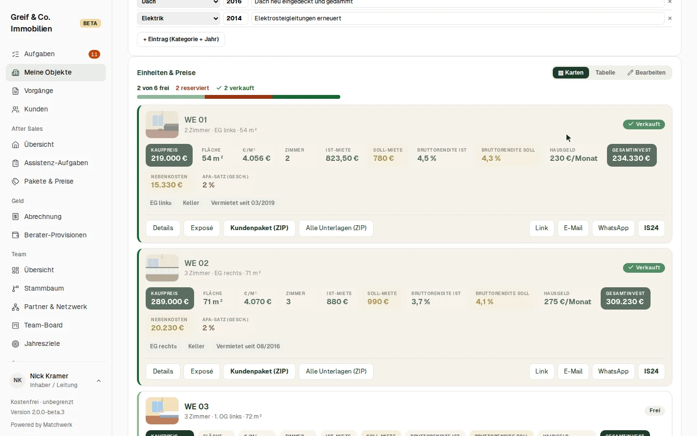Click the Abrechnung receipt icon
Viewport: 697px width, 436px height.
coord(15,217)
